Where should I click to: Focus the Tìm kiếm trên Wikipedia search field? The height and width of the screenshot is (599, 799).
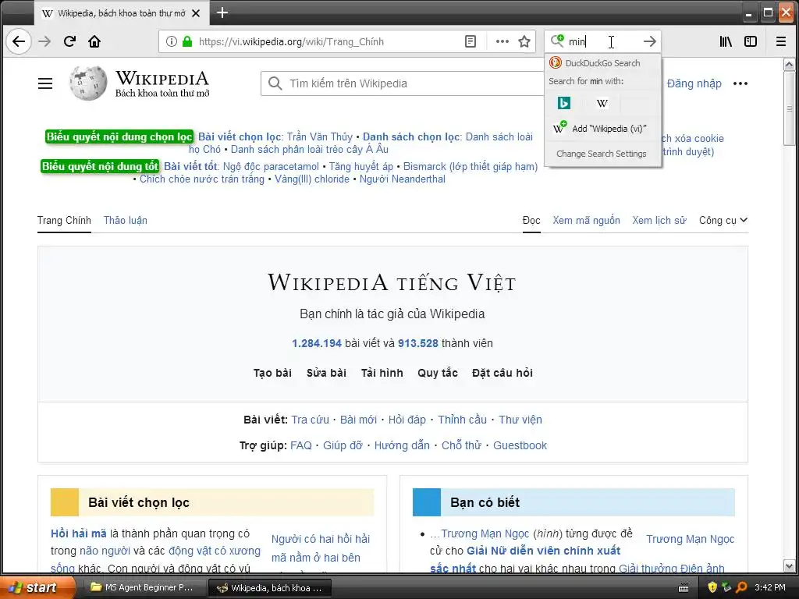pyautogui.click(x=403, y=83)
